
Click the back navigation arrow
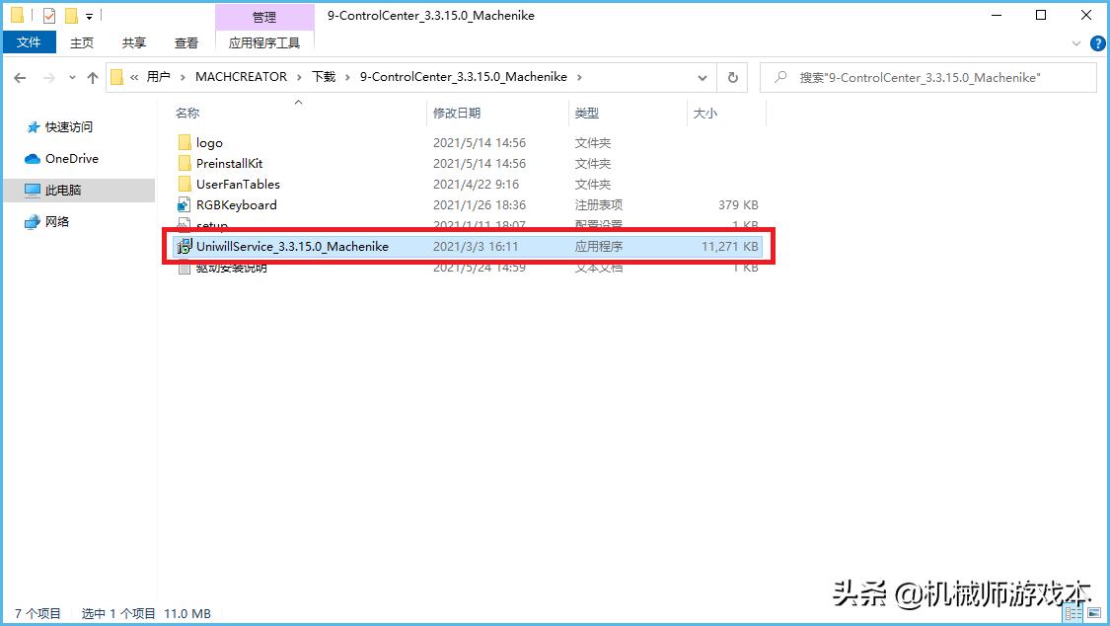[x=19, y=76]
